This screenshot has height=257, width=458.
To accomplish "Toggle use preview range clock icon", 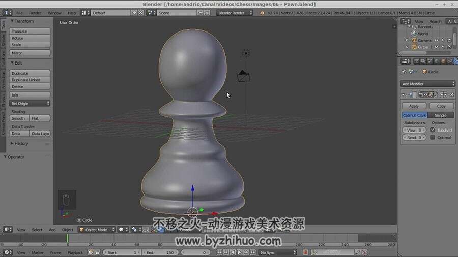I will pyautogui.click(x=91, y=252).
